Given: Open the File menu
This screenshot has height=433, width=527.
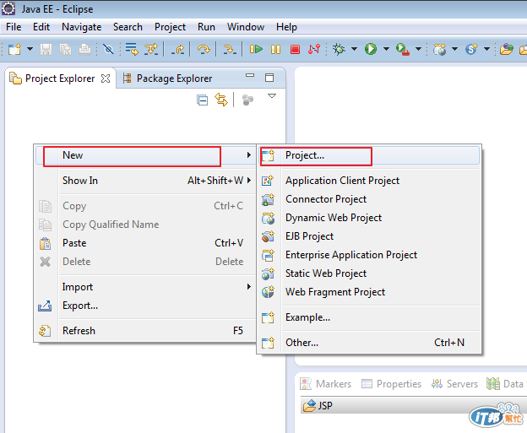Looking at the screenshot, I should pos(14,27).
